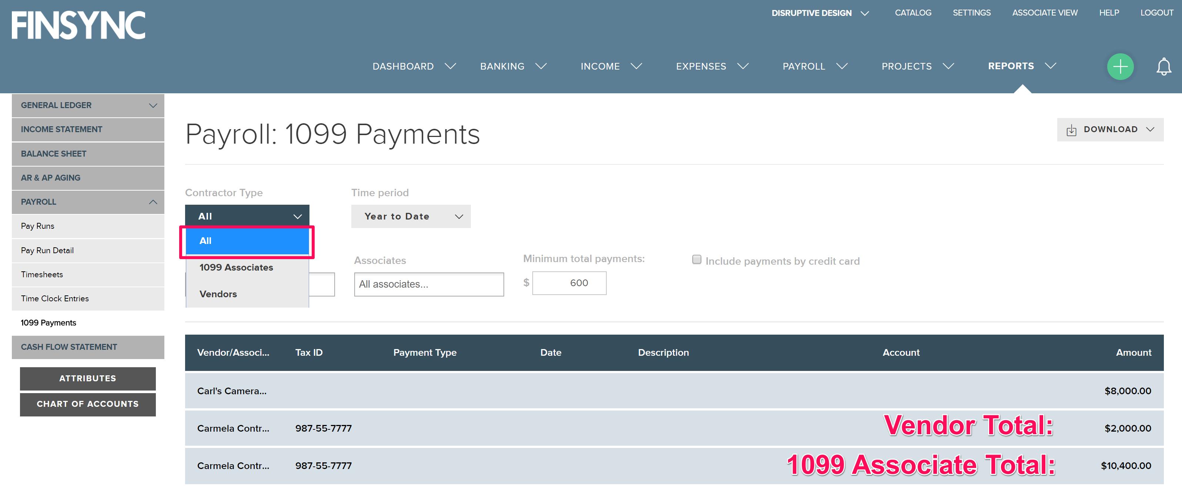
Task: Sort by Account column header
Action: (901, 353)
